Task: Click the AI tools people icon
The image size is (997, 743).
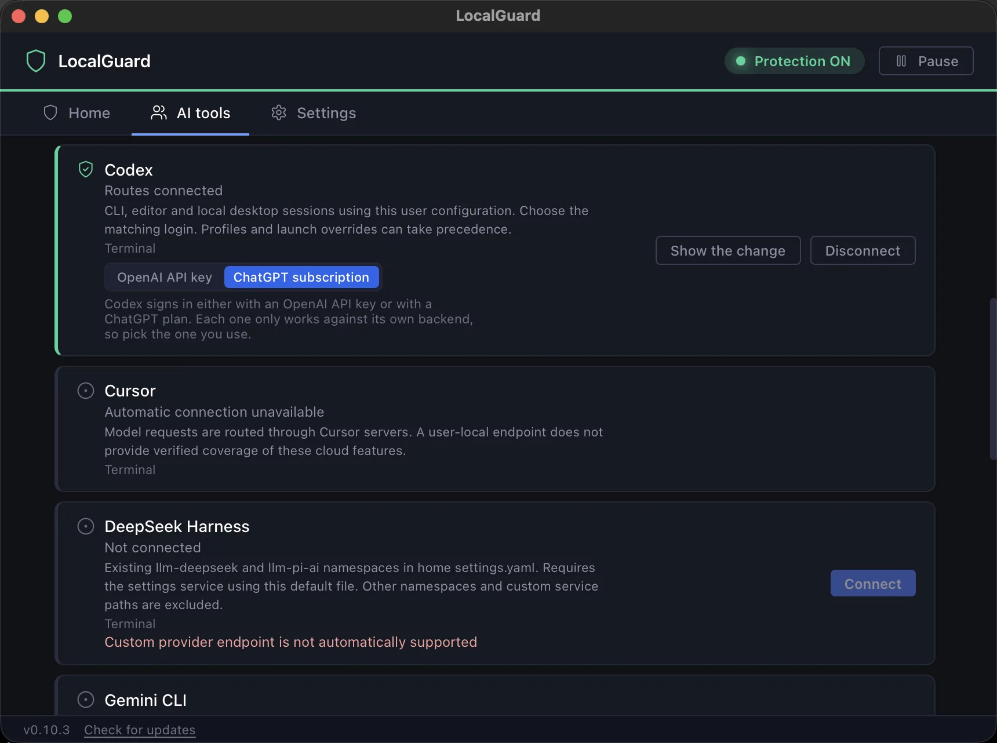Action: click(158, 112)
